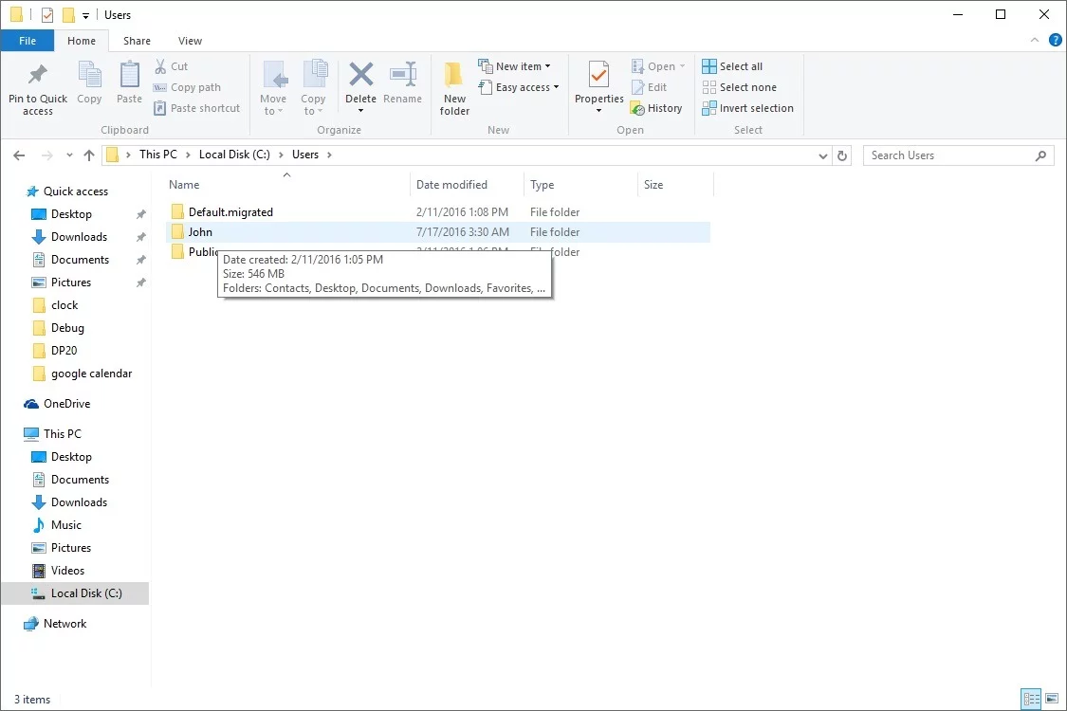
Task: Click the Paste ribbon button
Action: coord(129,83)
